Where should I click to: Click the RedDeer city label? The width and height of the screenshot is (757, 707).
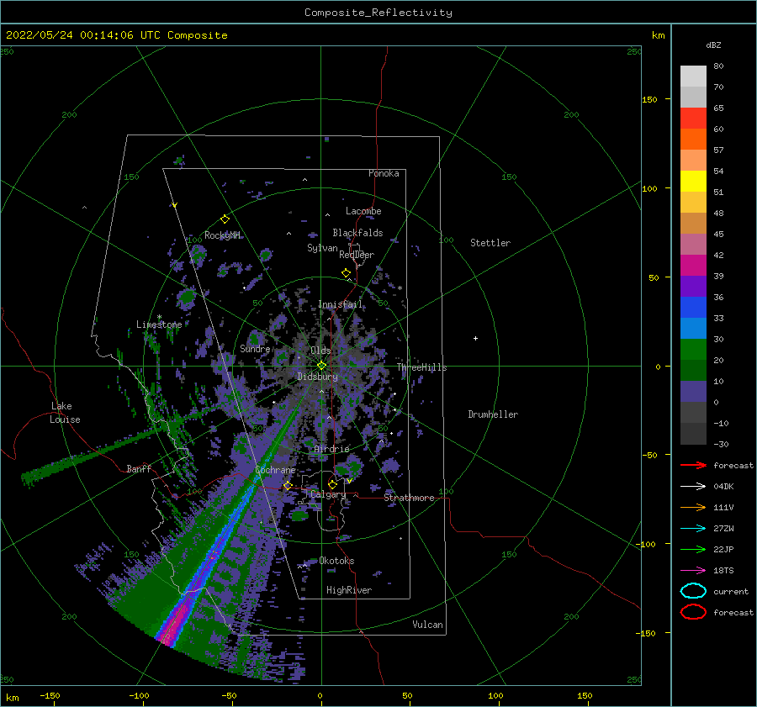click(357, 255)
